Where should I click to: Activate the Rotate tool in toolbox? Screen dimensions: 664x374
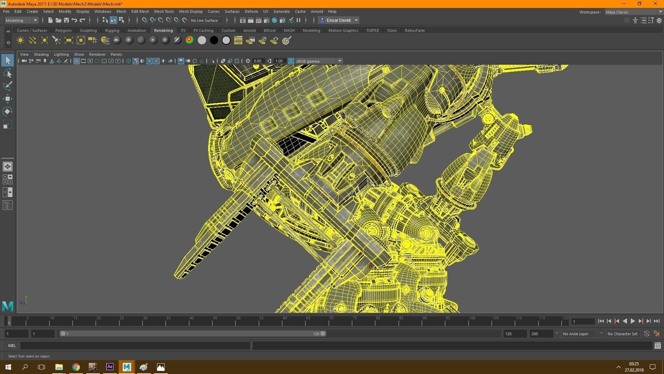pos(8,111)
